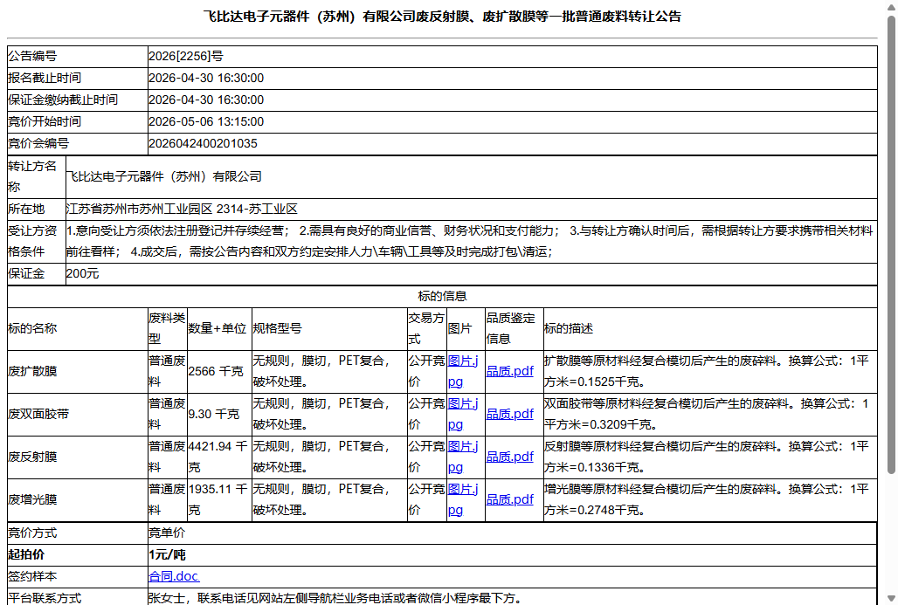
Task: Click the 竞价会编号 label
Action: click(x=38, y=143)
